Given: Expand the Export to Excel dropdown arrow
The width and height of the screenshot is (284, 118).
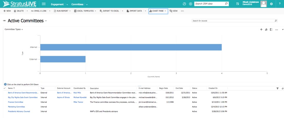Looking at the screenshot, I should (122, 11).
